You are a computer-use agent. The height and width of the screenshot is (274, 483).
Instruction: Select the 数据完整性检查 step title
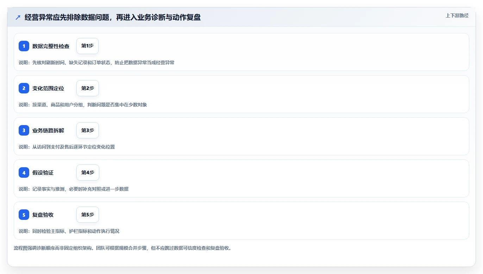tap(51, 46)
